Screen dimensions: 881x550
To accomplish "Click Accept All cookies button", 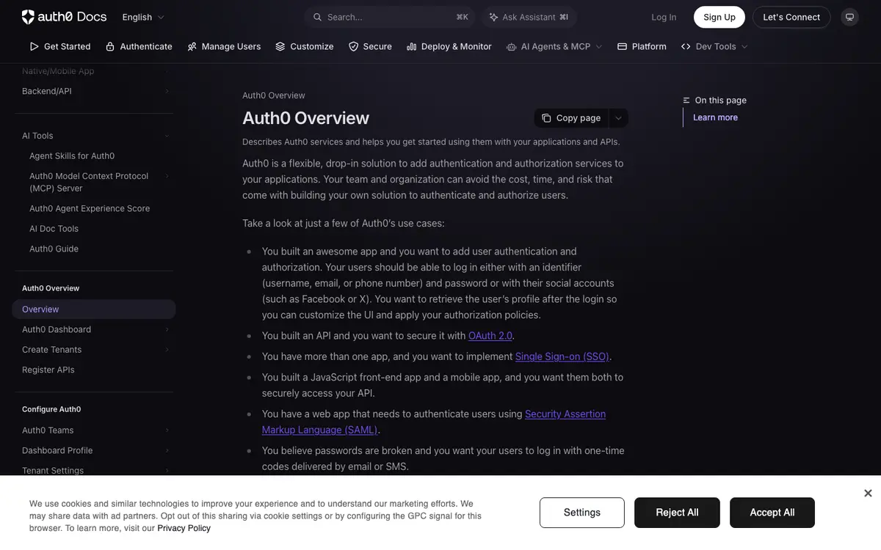I will point(772,513).
